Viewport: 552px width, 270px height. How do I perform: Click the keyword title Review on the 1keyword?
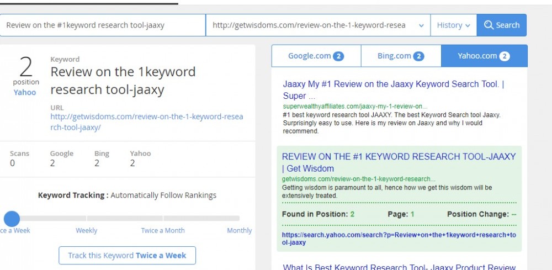(123, 81)
